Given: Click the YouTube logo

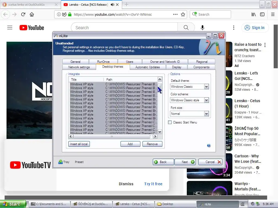Looking at the screenshot, I should 32,28.
